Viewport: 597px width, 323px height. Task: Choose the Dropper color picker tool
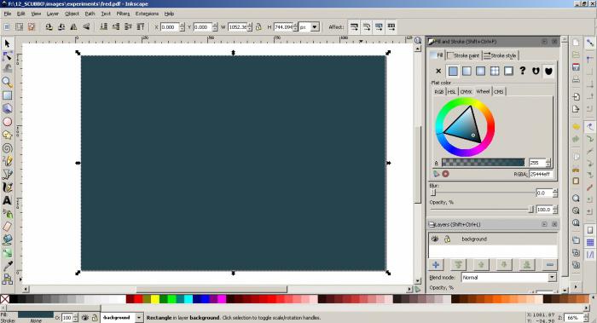pos(7,266)
